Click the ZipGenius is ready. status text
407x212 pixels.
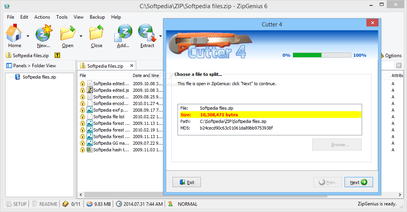pyautogui.click(x=377, y=204)
